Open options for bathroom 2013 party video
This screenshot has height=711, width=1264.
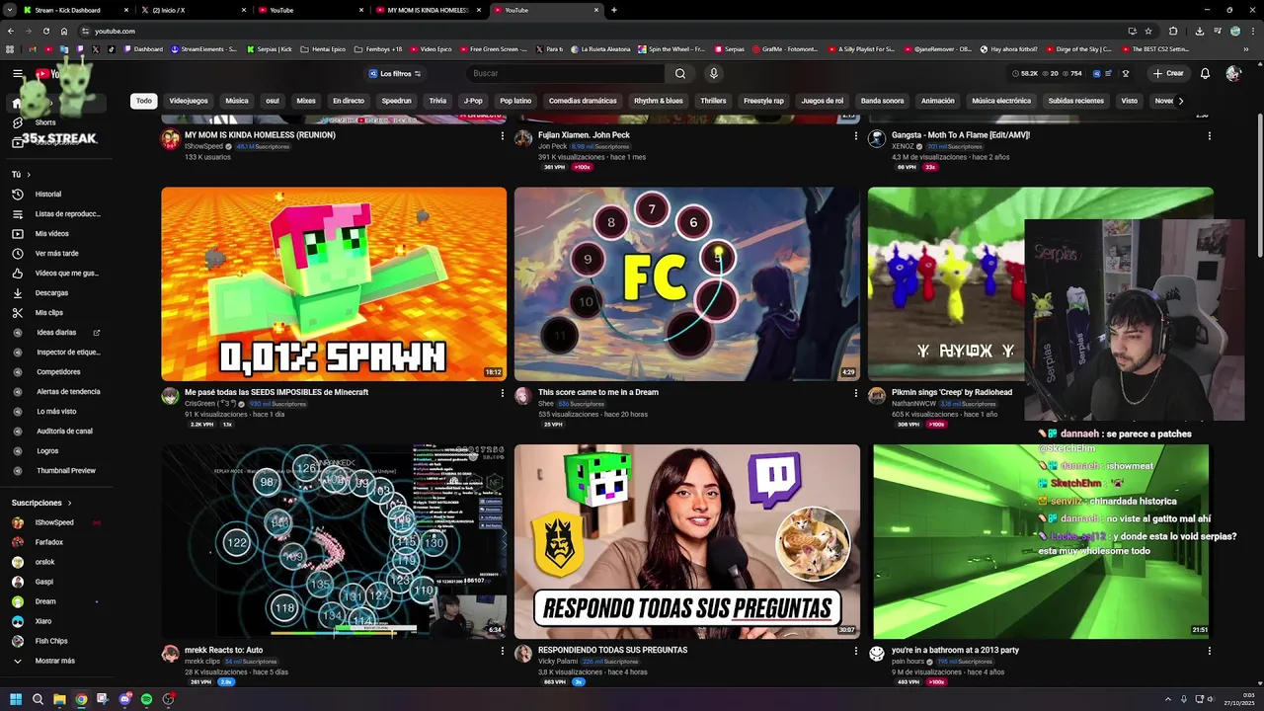(x=1209, y=651)
